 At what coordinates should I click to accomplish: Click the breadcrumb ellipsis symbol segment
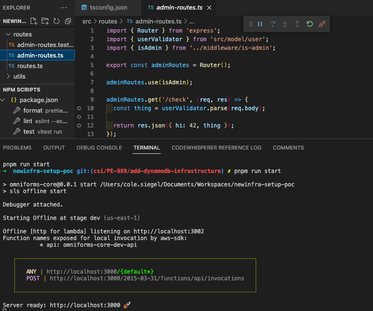(x=192, y=22)
